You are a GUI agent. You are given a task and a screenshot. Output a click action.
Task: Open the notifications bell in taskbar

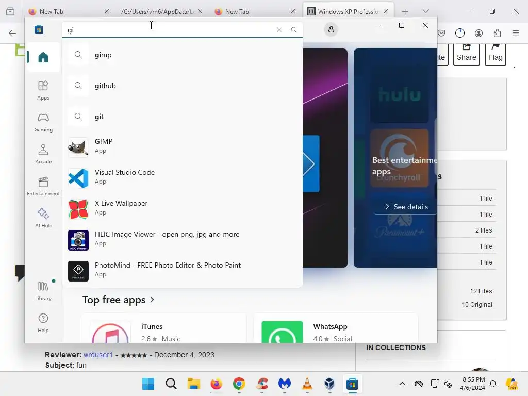(493, 384)
